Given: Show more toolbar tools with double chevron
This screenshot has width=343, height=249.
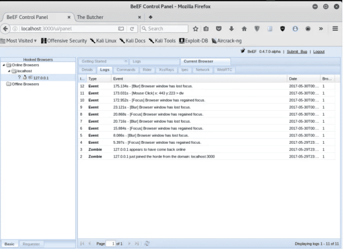Looking at the screenshot, I should (x=321, y=29).
